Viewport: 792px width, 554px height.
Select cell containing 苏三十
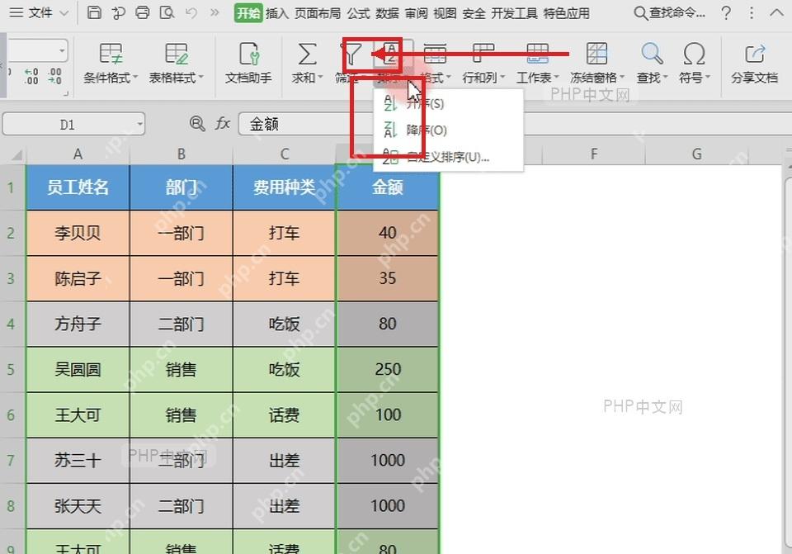click(x=78, y=461)
